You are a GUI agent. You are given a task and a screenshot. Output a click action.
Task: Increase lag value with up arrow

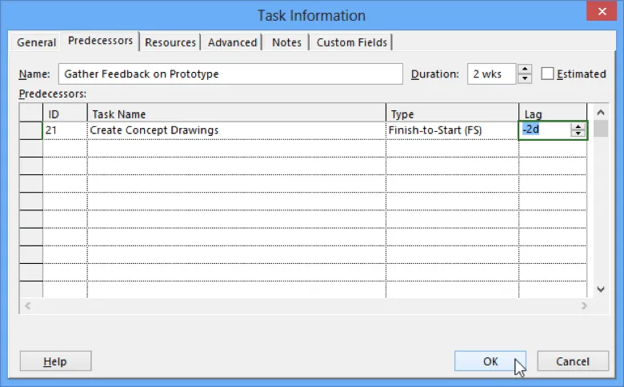[578, 126]
